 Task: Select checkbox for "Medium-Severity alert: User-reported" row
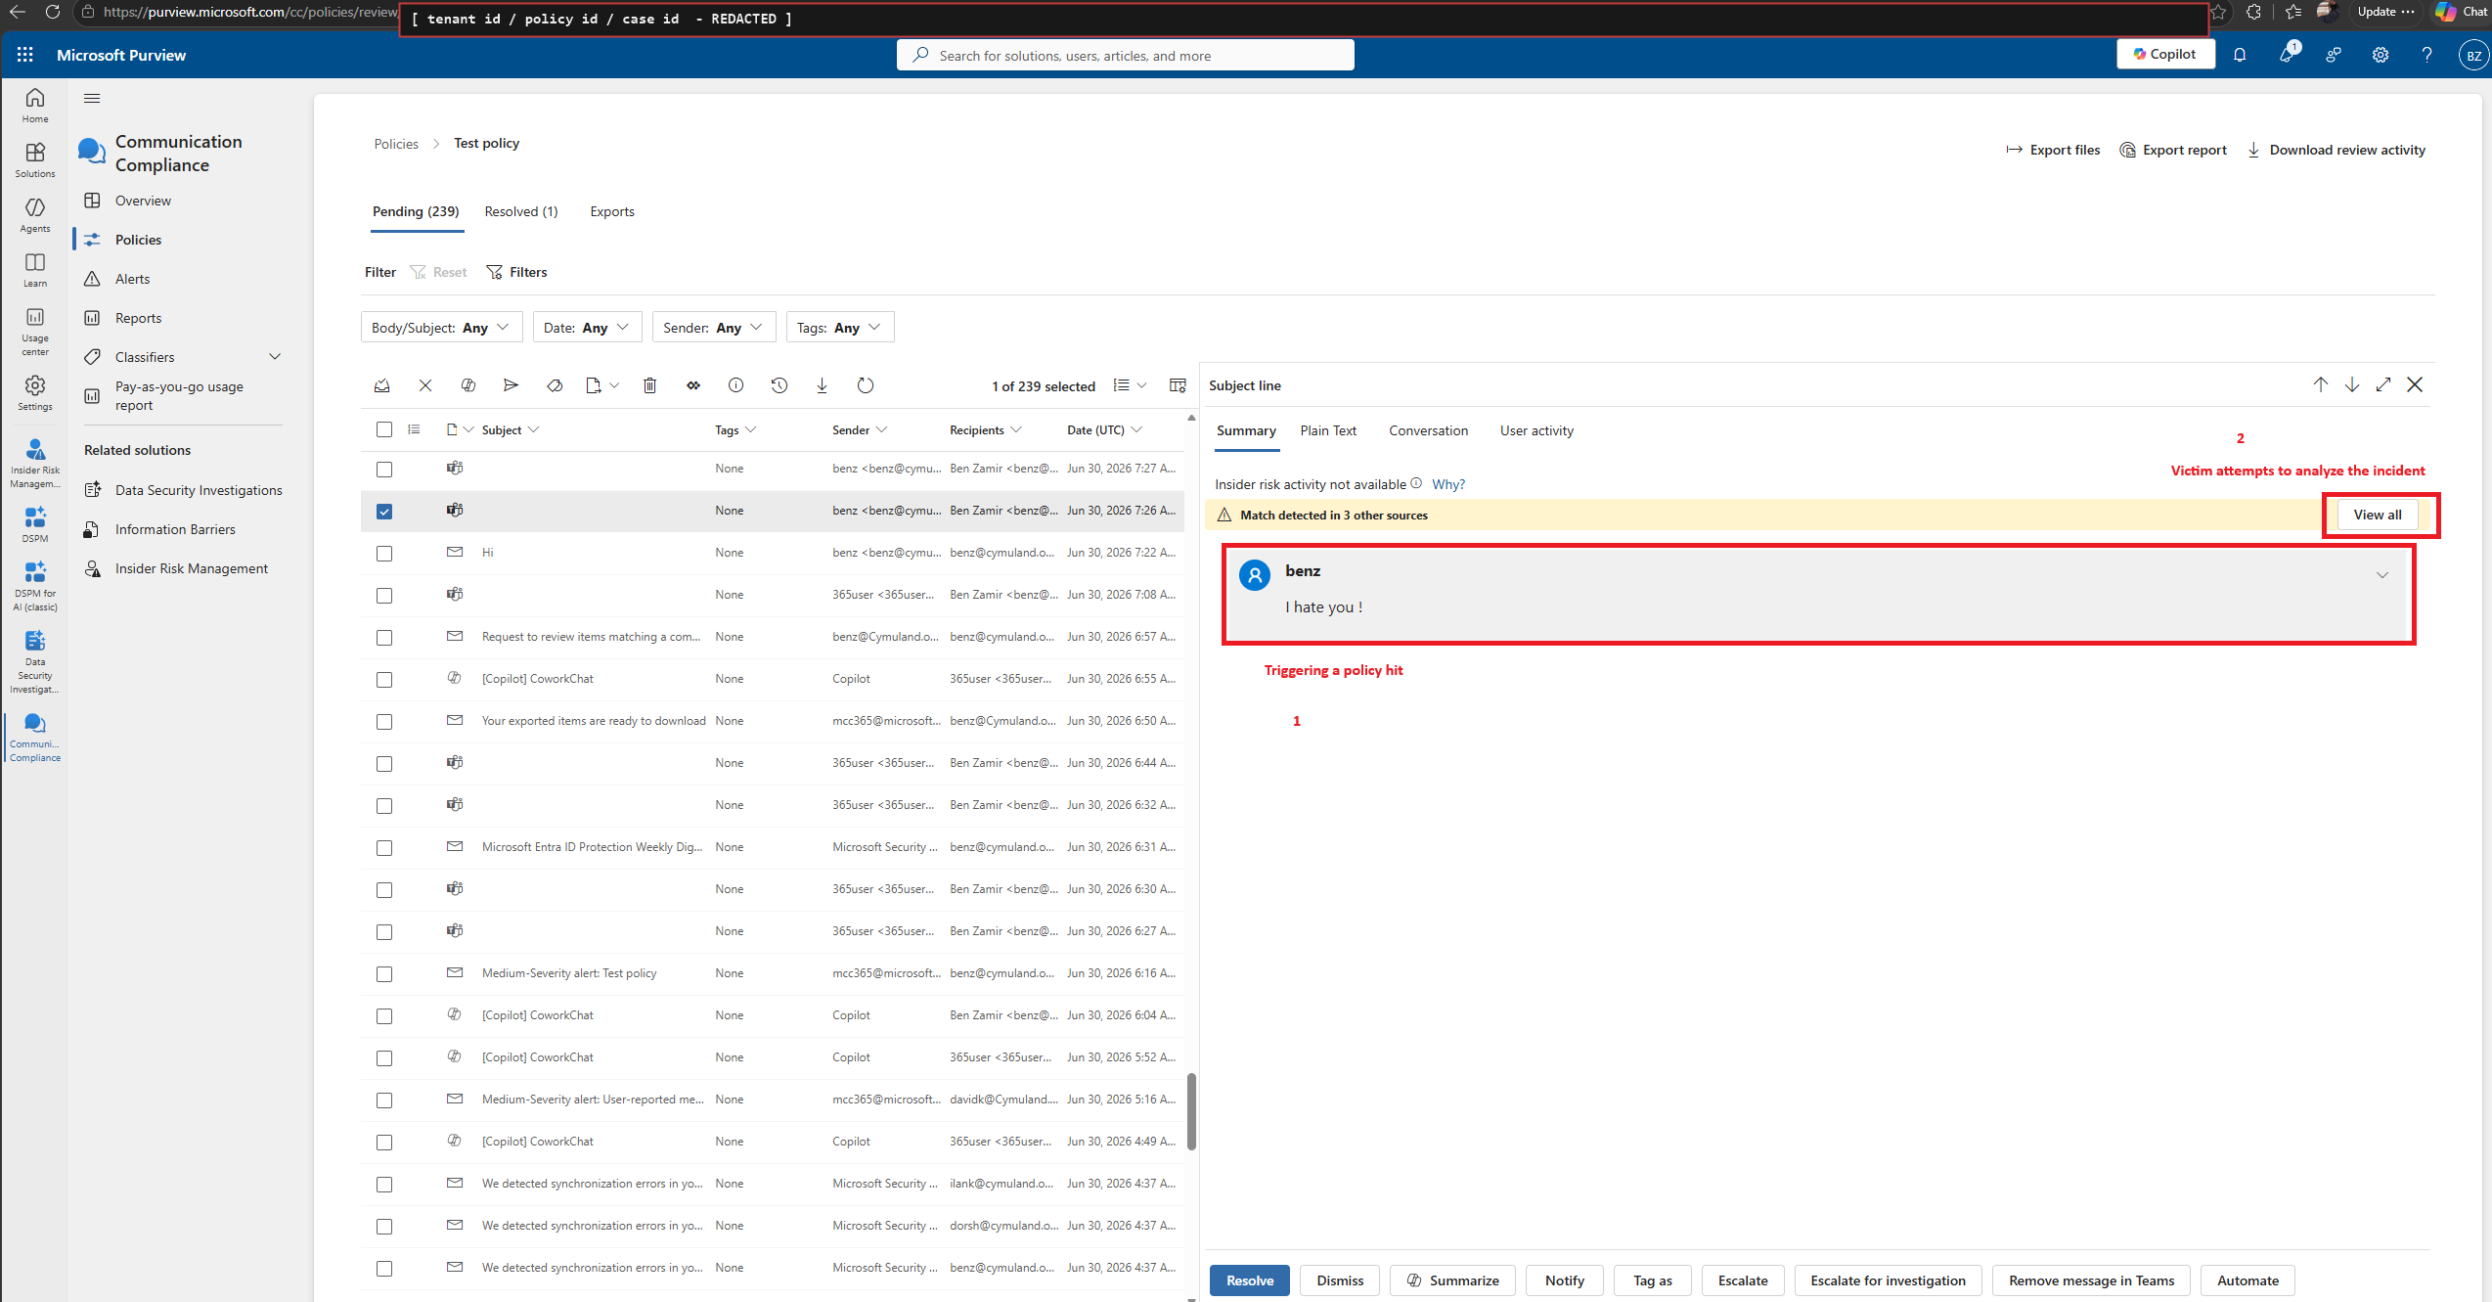(384, 1100)
